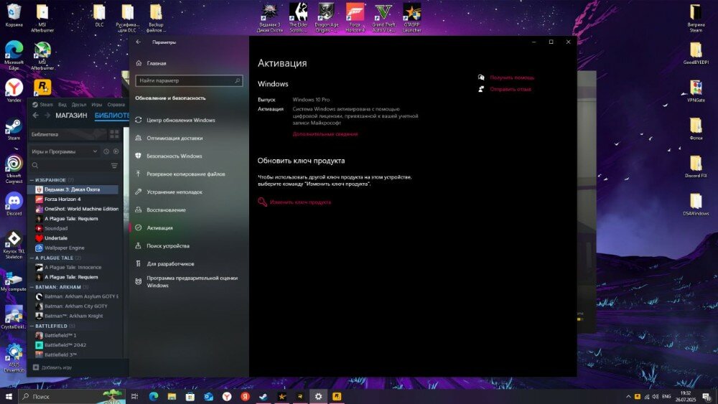Click Изменить ключ продукта link

[x=300, y=202]
